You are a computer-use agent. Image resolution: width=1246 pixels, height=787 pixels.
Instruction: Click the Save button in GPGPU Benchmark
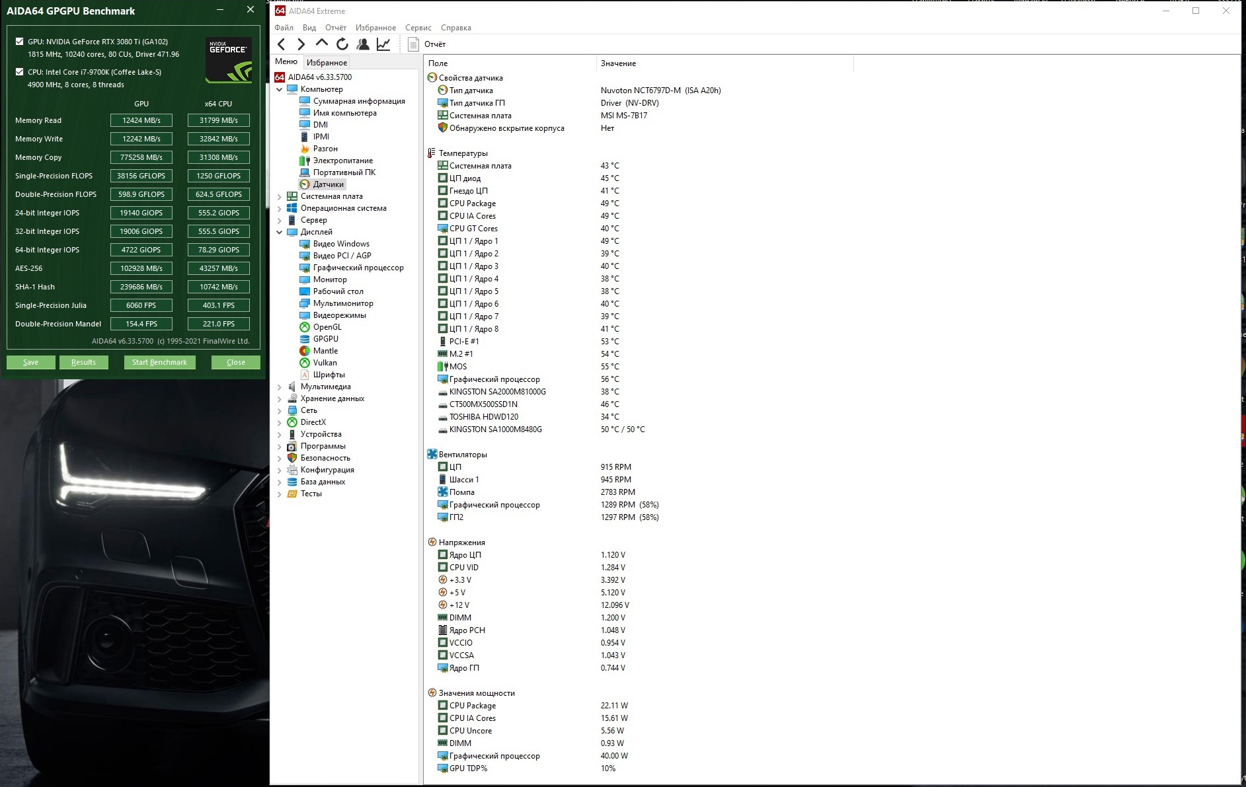(31, 362)
